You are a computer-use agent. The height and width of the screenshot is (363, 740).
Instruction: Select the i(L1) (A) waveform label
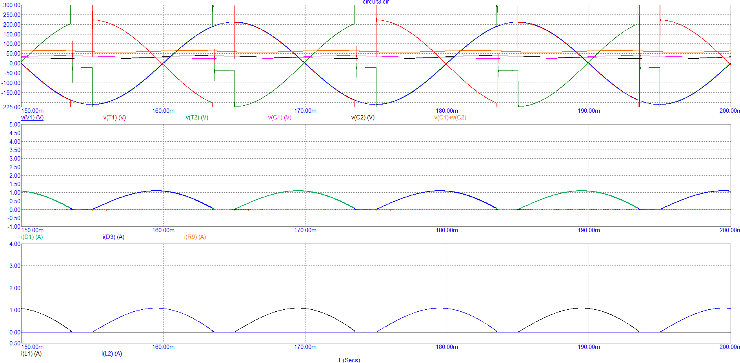pos(31,354)
